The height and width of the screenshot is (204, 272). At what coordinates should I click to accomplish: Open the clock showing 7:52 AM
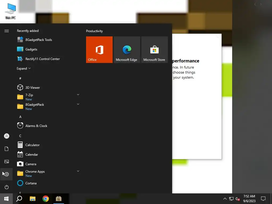click(249, 199)
